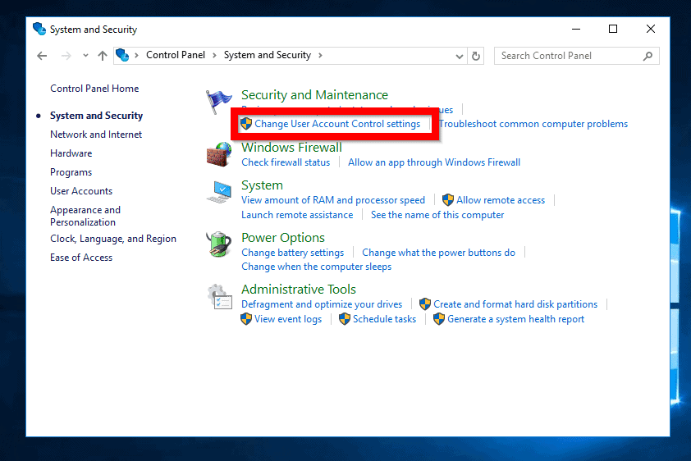Expand the chevron after System and Security breadcrumb
This screenshot has height=461, width=691.
pos(320,56)
